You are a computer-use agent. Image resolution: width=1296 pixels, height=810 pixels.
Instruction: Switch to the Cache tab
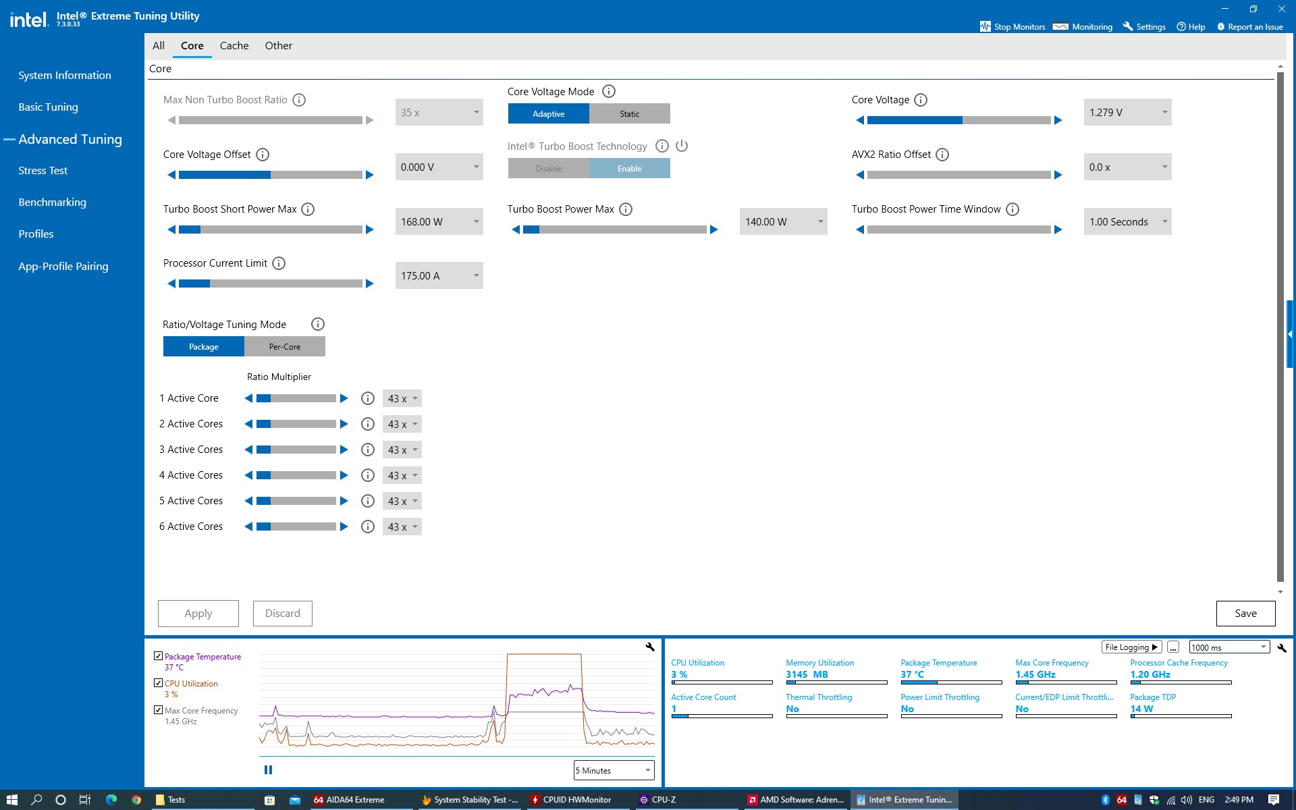point(234,46)
